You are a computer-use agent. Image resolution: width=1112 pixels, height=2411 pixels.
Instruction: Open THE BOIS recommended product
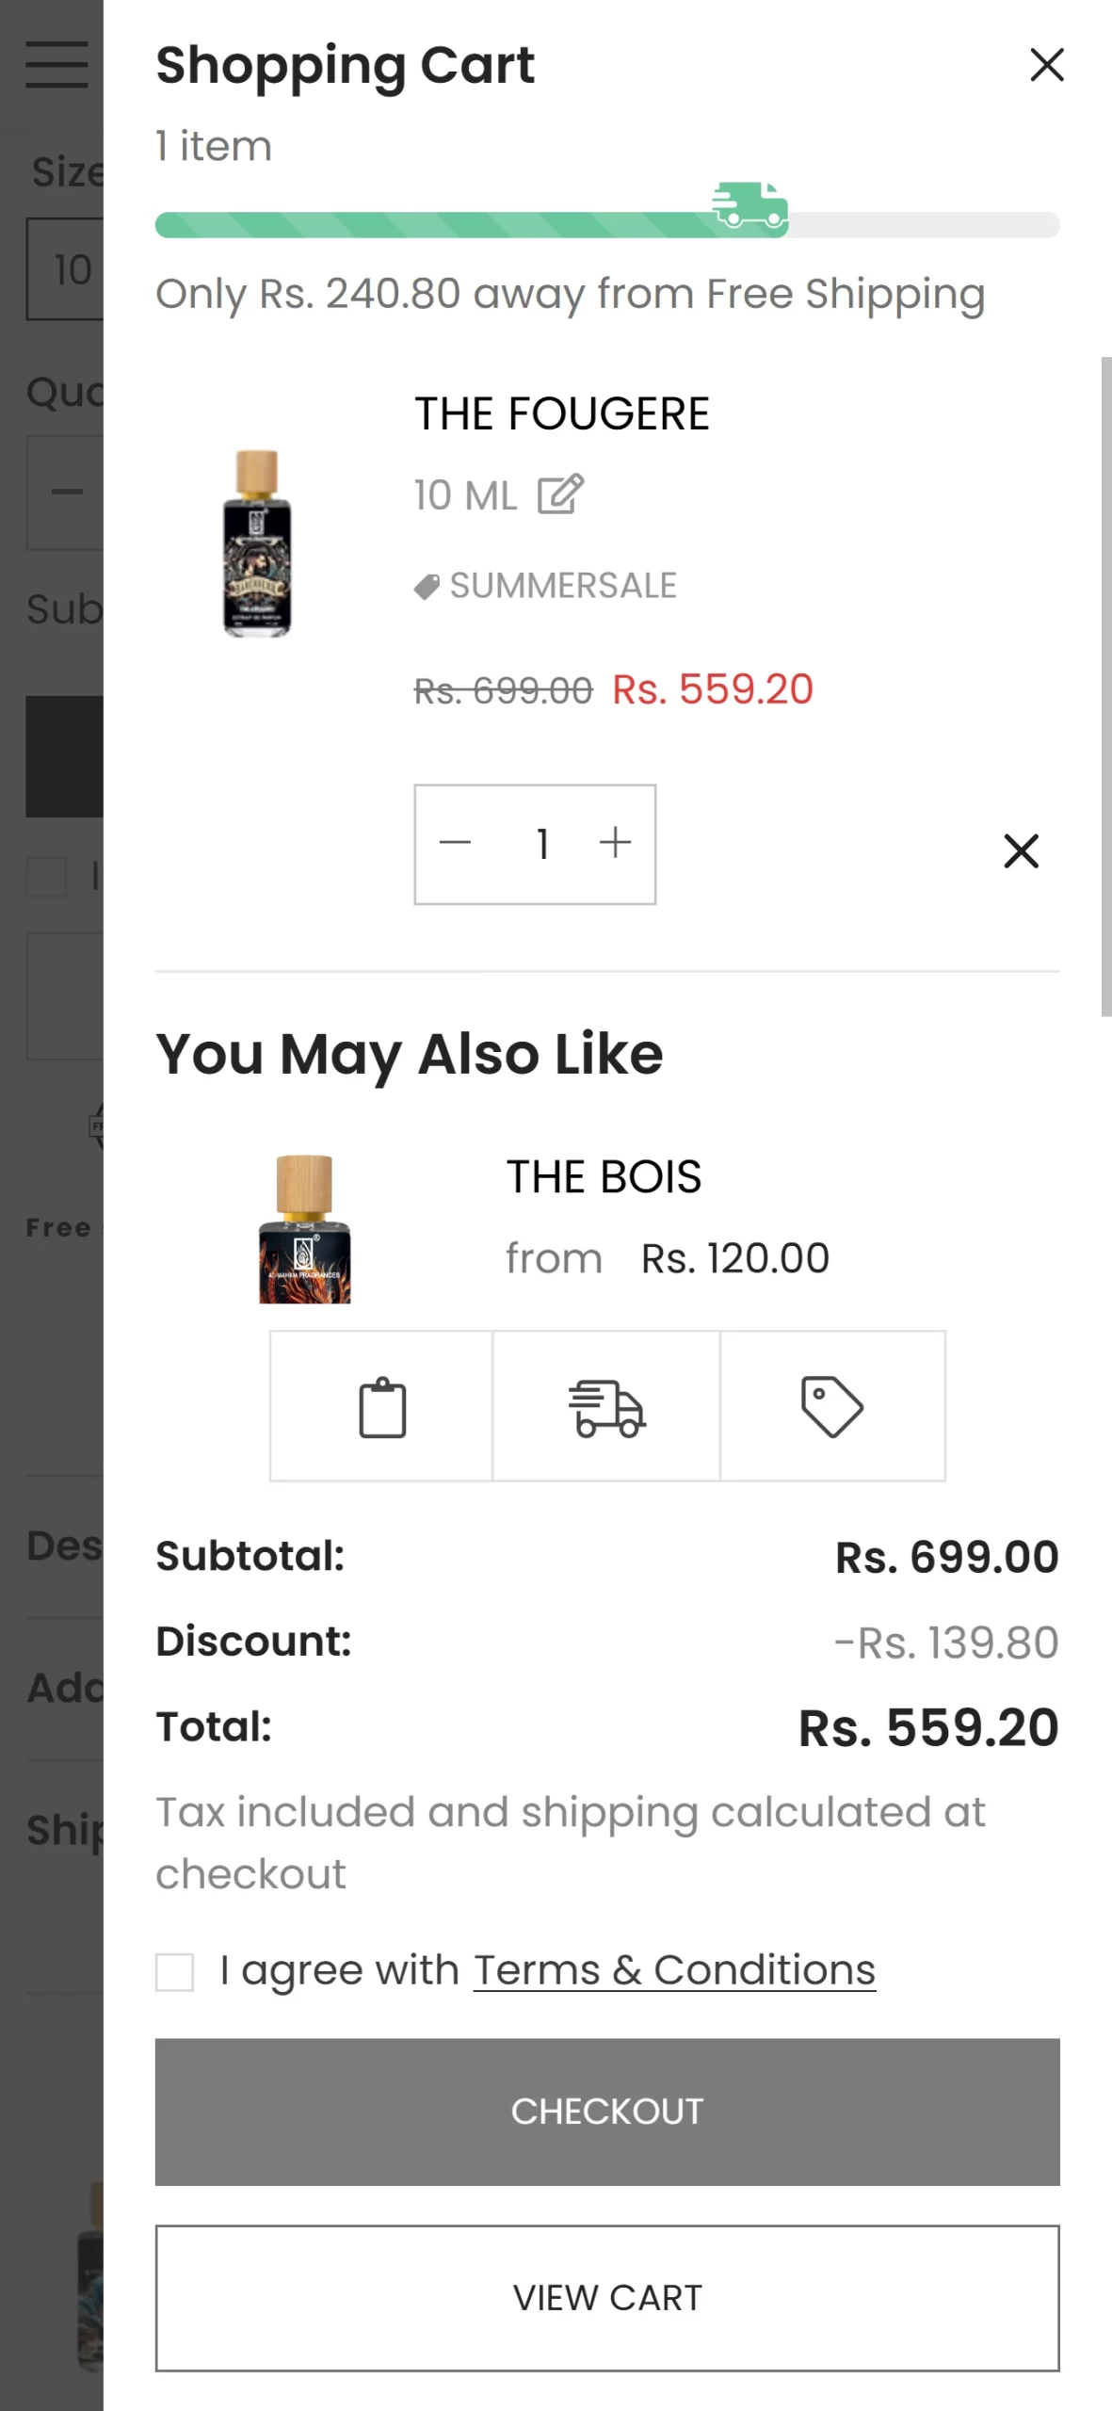[604, 1177]
